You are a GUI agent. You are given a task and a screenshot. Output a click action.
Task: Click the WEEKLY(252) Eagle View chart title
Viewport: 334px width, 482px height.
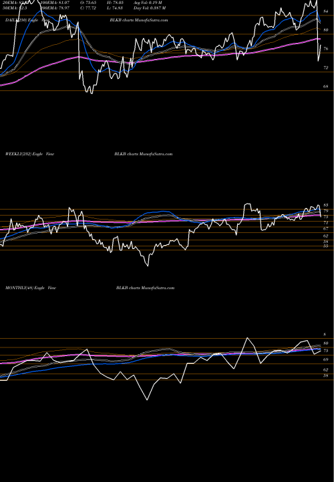point(30,154)
